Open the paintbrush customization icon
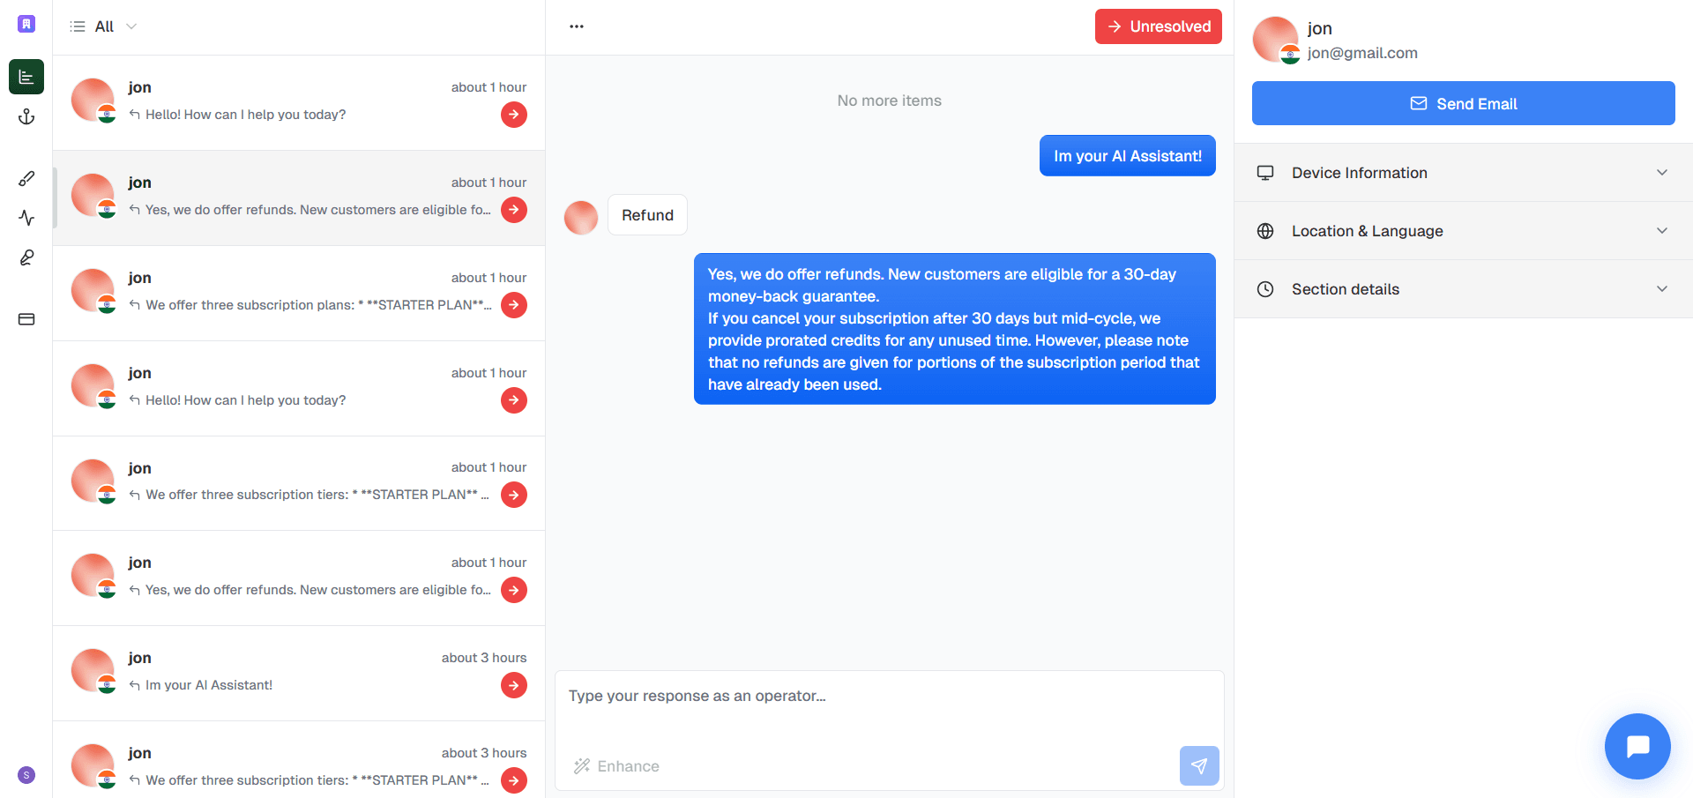The width and height of the screenshot is (1693, 798). point(26,178)
